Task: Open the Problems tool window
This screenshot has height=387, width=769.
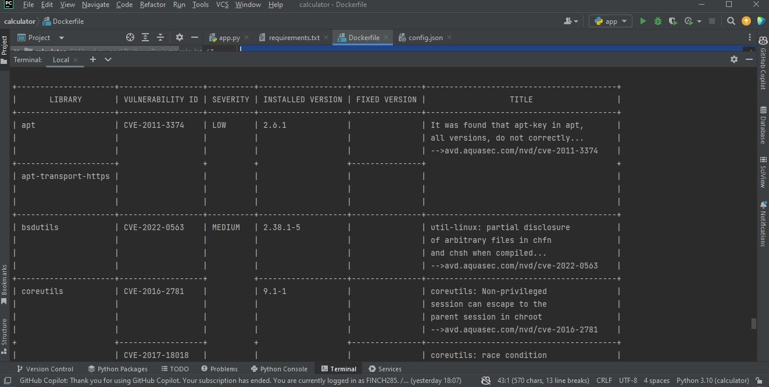Action: click(x=220, y=368)
